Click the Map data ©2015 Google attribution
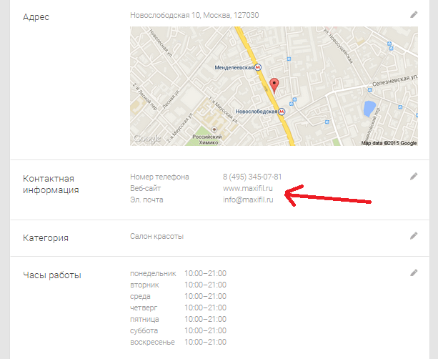438x359 pixels. [389, 143]
